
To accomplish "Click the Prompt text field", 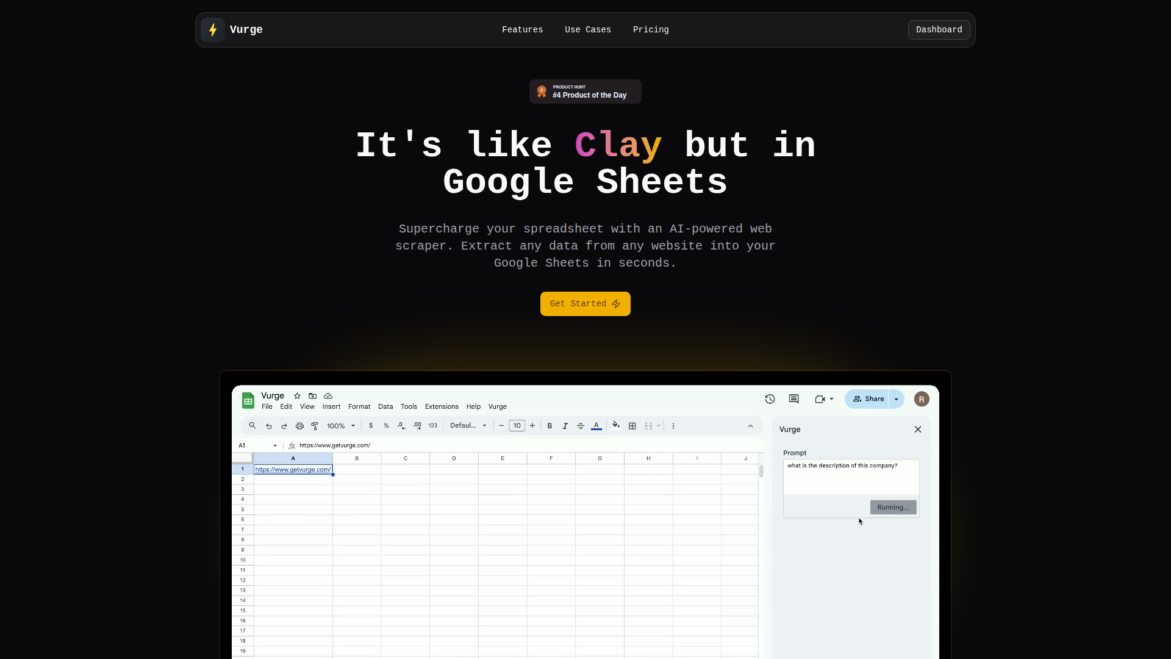I will click(851, 477).
